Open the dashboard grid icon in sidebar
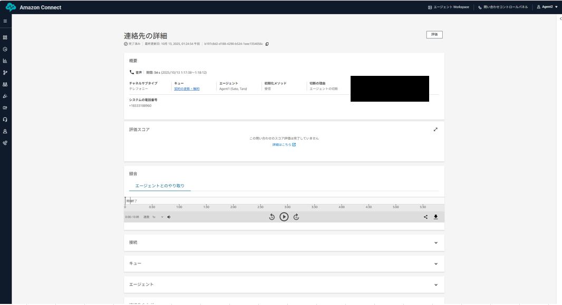Screen dimensions: 562x305 point(5,37)
